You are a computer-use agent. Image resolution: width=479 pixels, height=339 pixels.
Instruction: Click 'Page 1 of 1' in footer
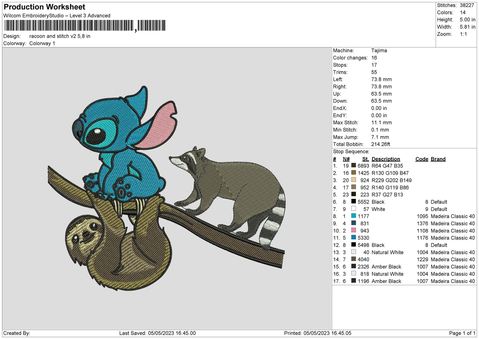point(462,333)
